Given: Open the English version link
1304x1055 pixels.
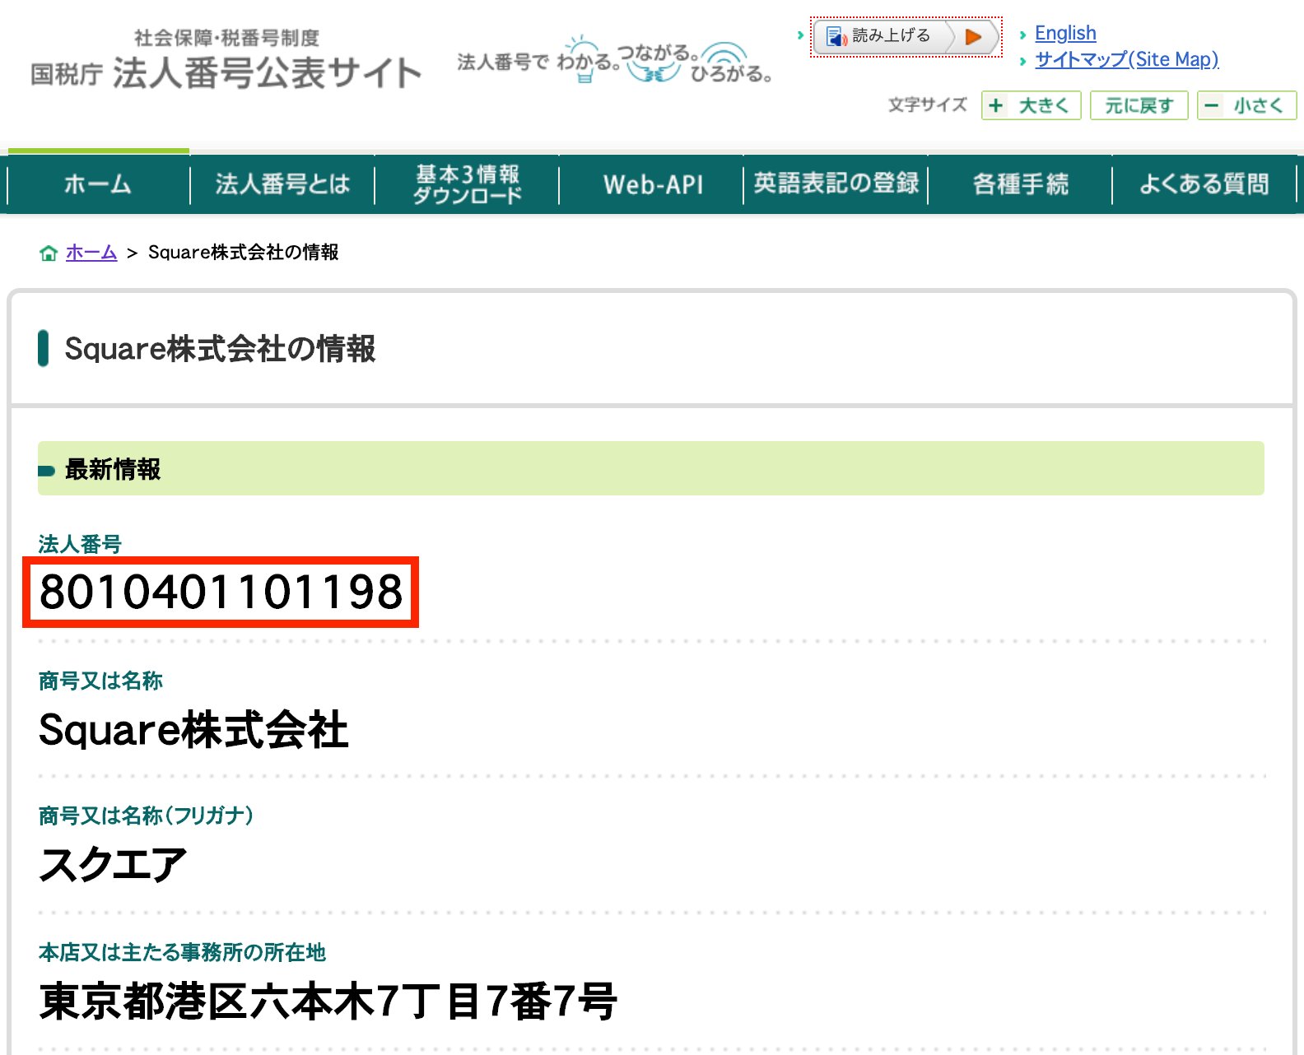Looking at the screenshot, I should [x=1065, y=33].
